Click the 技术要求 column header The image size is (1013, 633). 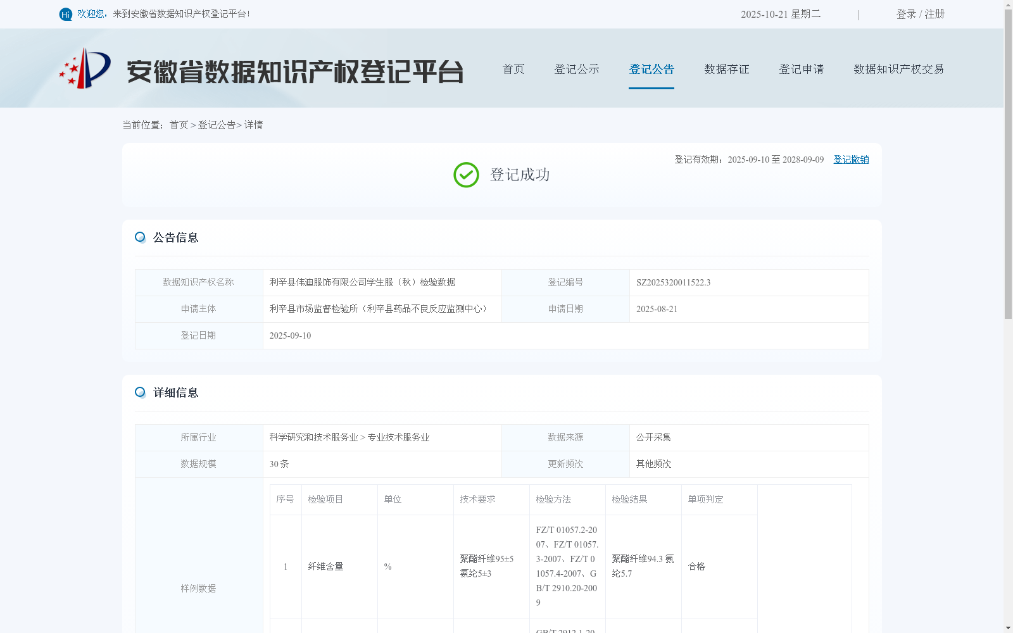[x=491, y=499]
